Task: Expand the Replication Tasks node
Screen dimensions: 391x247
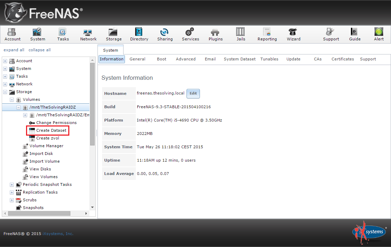Action: coord(12,192)
